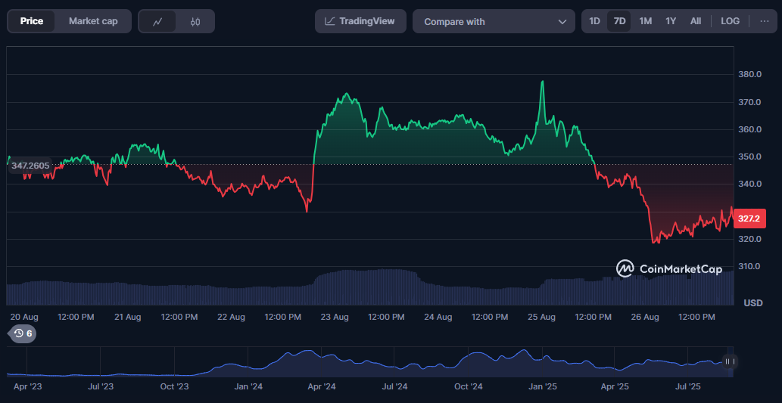This screenshot has width=782, height=403.
Task: Click the 370.0 axis label
Action: [749, 102]
